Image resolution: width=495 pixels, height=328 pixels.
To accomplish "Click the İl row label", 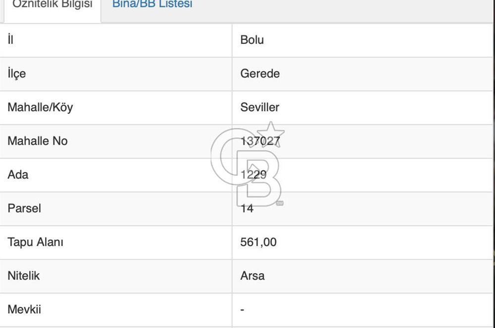I will [9, 40].
